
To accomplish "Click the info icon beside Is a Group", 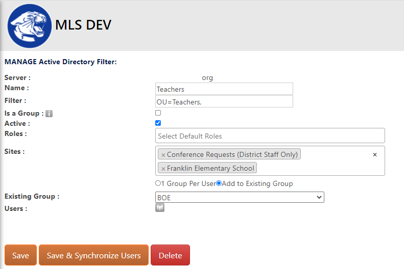I will pos(49,114).
